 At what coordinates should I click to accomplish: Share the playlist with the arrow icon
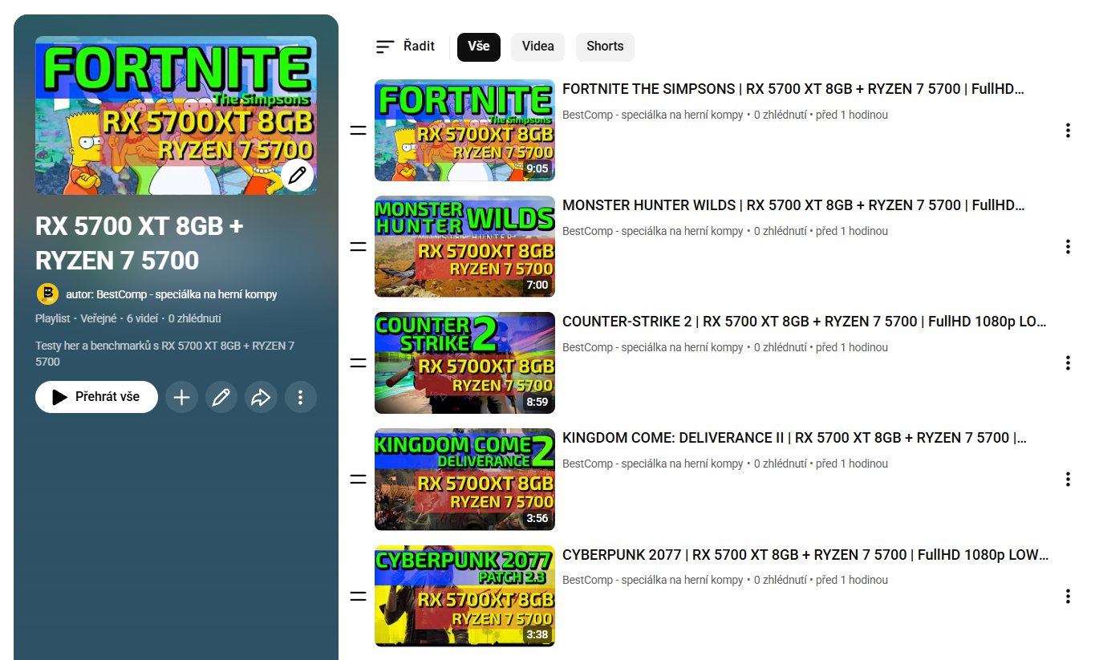coord(261,397)
